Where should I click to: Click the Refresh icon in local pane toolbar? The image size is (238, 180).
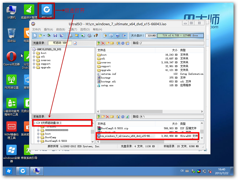128,117
